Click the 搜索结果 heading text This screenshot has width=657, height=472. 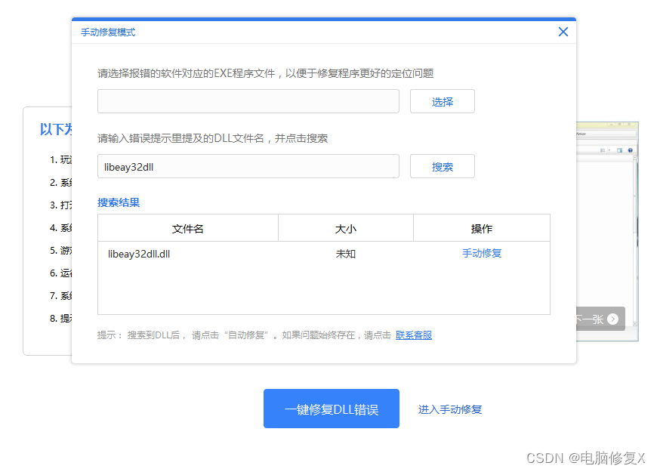tap(119, 202)
